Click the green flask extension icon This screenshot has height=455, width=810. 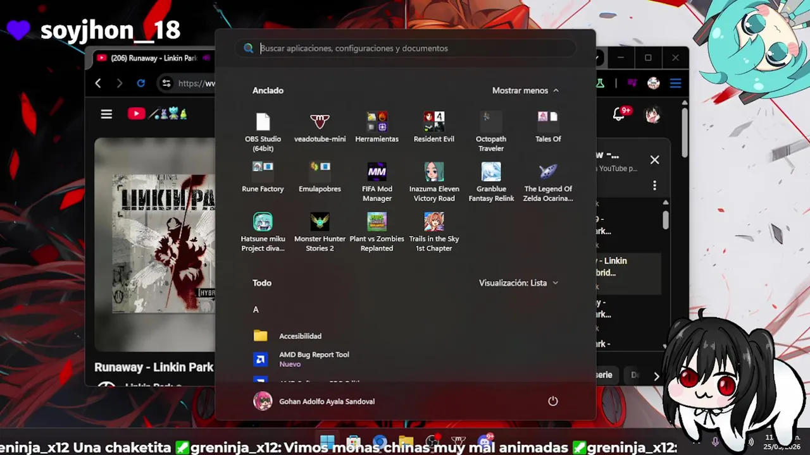pyautogui.click(x=599, y=83)
